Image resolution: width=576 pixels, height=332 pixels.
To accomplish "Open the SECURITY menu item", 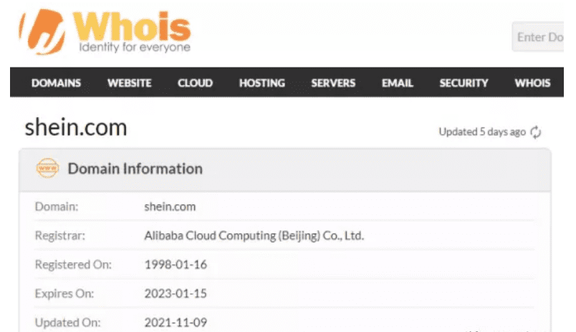I will 464,83.
